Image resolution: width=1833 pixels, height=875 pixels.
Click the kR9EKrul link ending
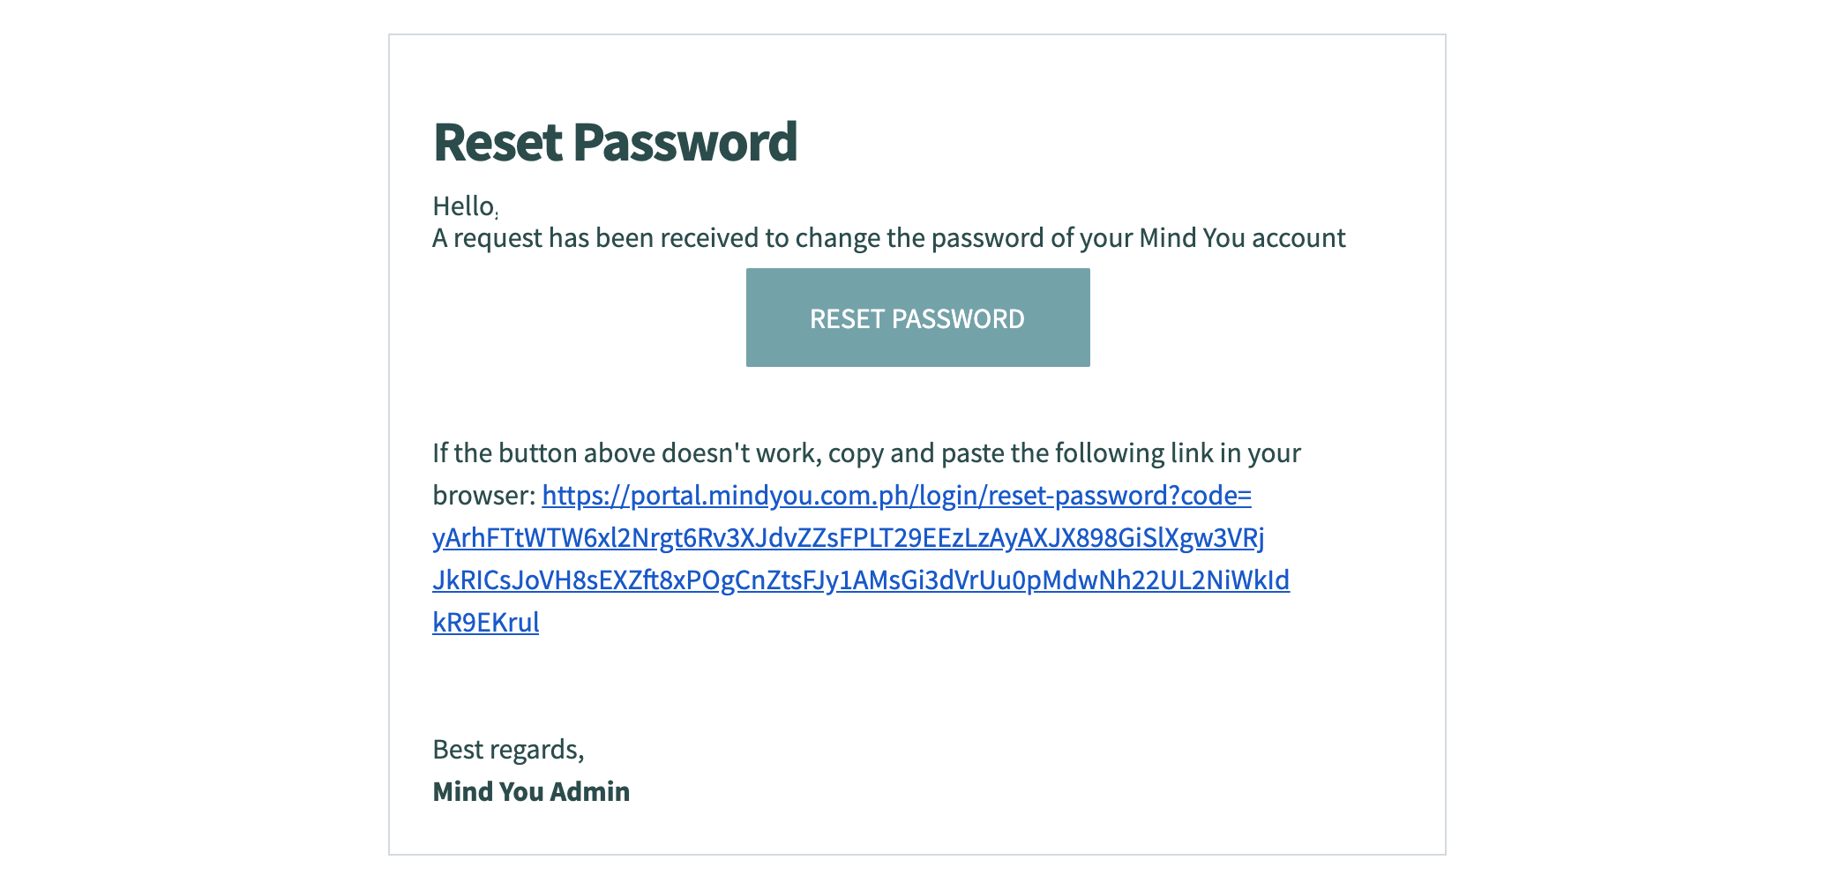click(485, 623)
